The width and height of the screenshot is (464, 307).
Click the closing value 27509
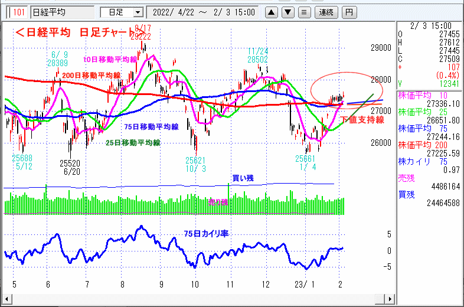click(x=449, y=59)
